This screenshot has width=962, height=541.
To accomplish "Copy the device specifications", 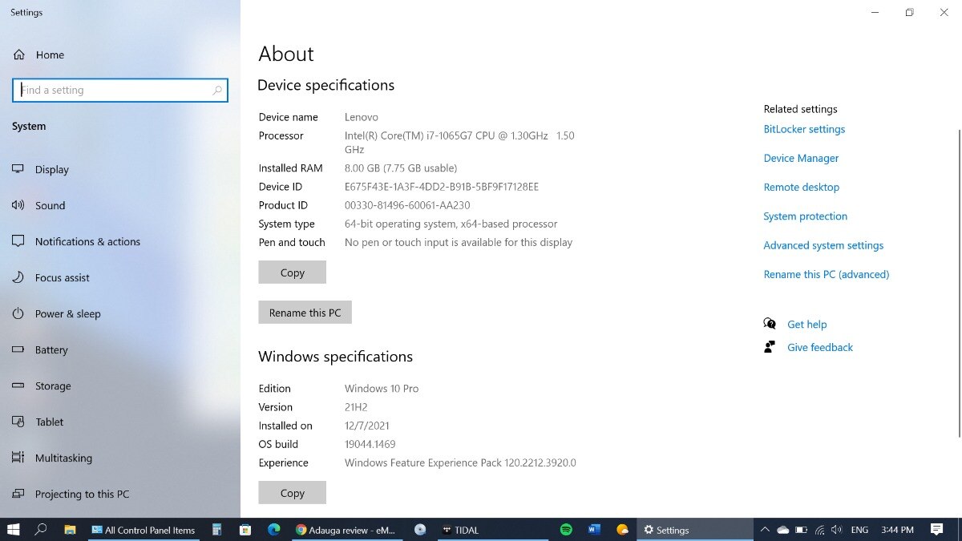I will (292, 273).
